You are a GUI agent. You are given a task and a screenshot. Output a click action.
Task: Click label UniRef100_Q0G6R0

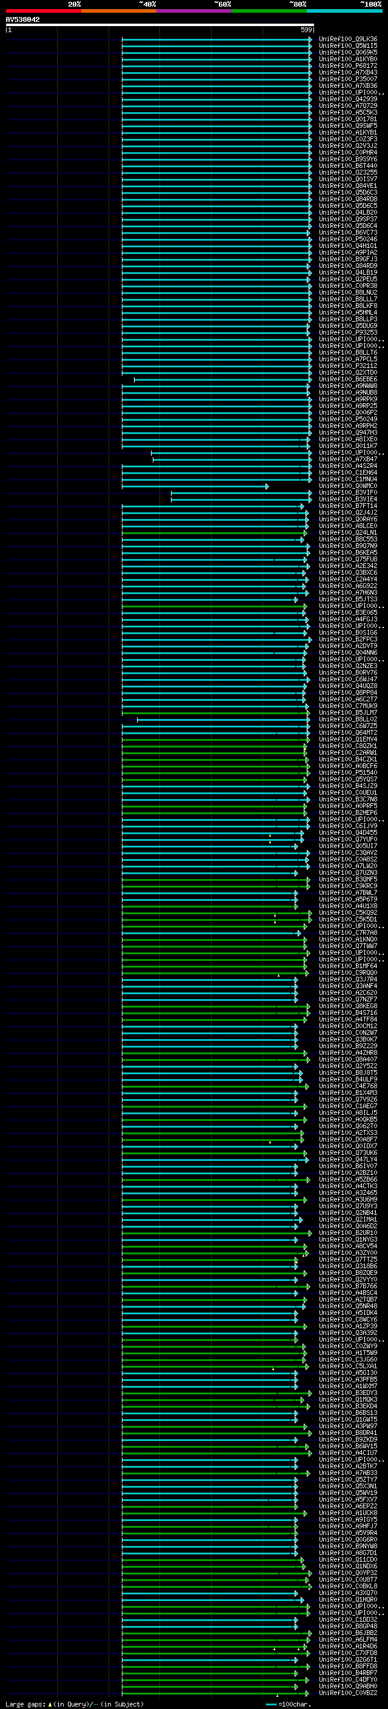click(348, 1539)
